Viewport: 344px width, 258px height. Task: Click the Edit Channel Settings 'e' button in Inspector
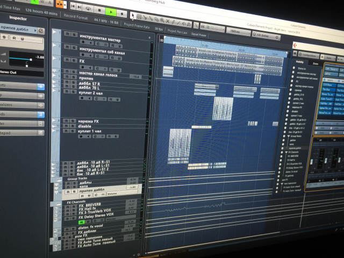pyautogui.click(x=41, y=31)
